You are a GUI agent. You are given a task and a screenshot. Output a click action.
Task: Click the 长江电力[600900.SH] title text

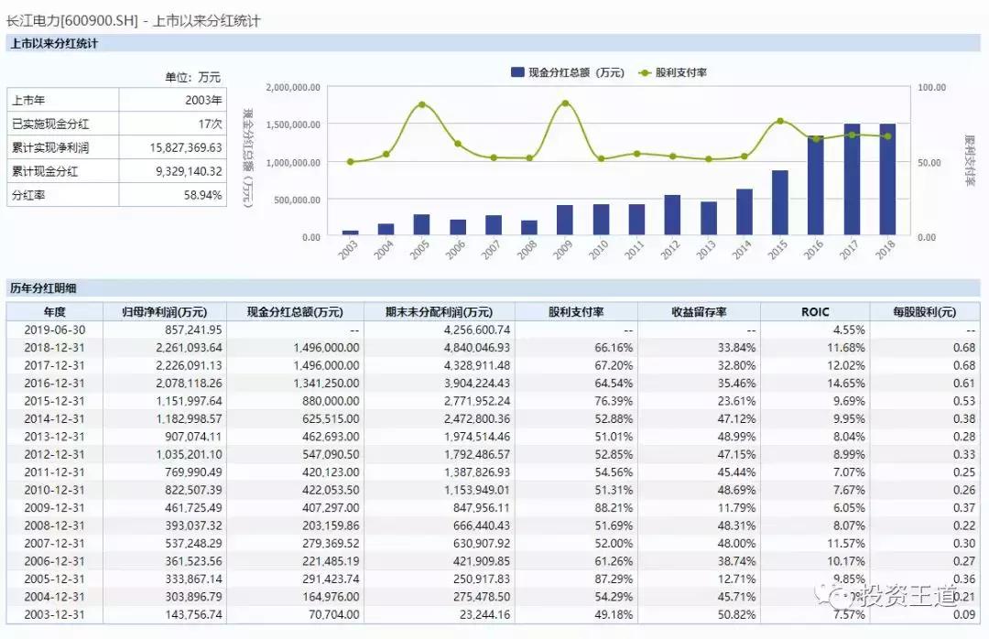click(71, 19)
